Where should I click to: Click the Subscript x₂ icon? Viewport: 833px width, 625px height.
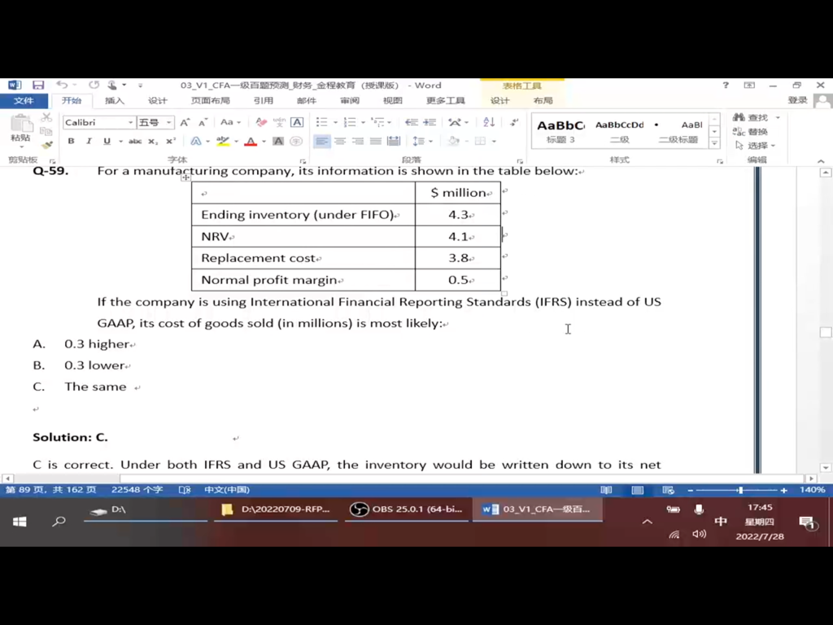(x=153, y=142)
